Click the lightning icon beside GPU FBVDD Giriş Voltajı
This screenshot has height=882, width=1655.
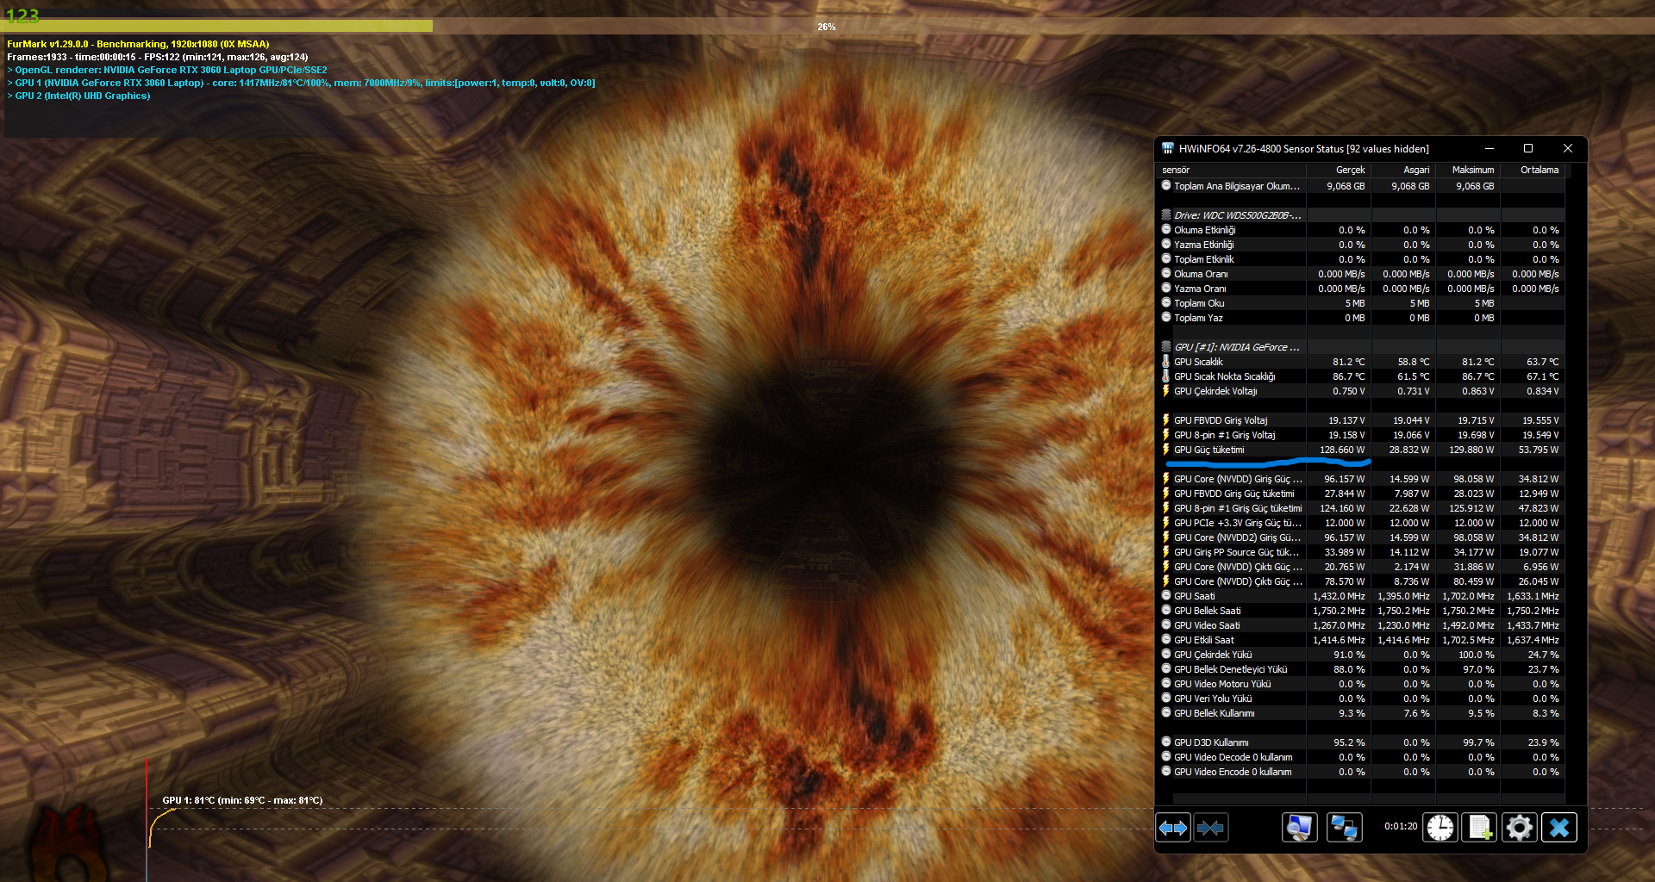point(1166,420)
